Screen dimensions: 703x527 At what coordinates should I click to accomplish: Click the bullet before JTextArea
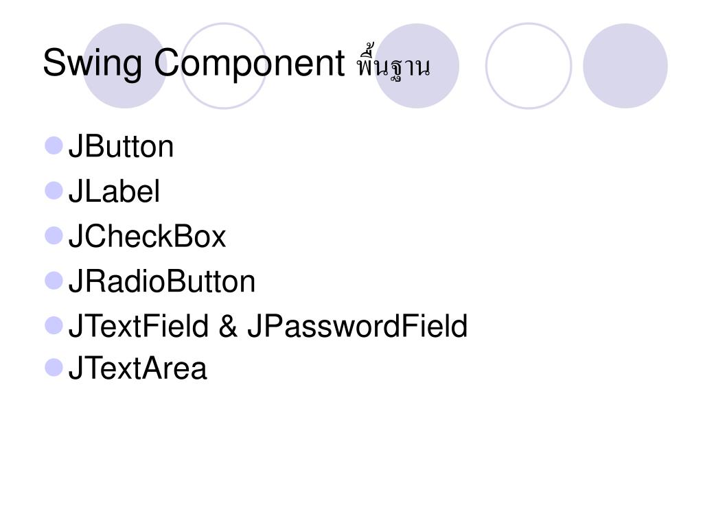coord(54,368)
